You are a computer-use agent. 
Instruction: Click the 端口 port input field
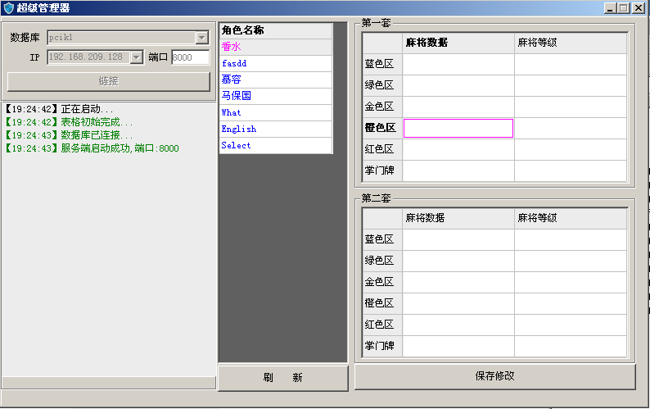click(190, 57)
